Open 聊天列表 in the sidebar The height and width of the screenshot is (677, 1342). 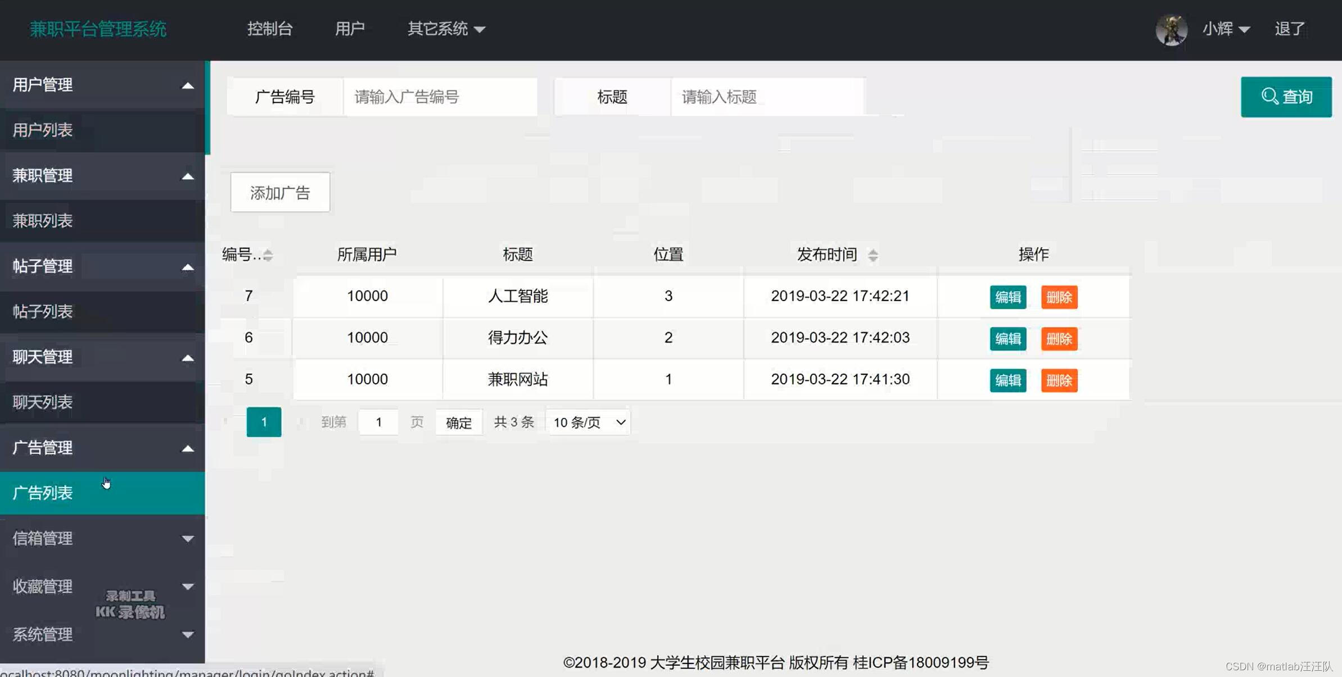pos(102,402)
